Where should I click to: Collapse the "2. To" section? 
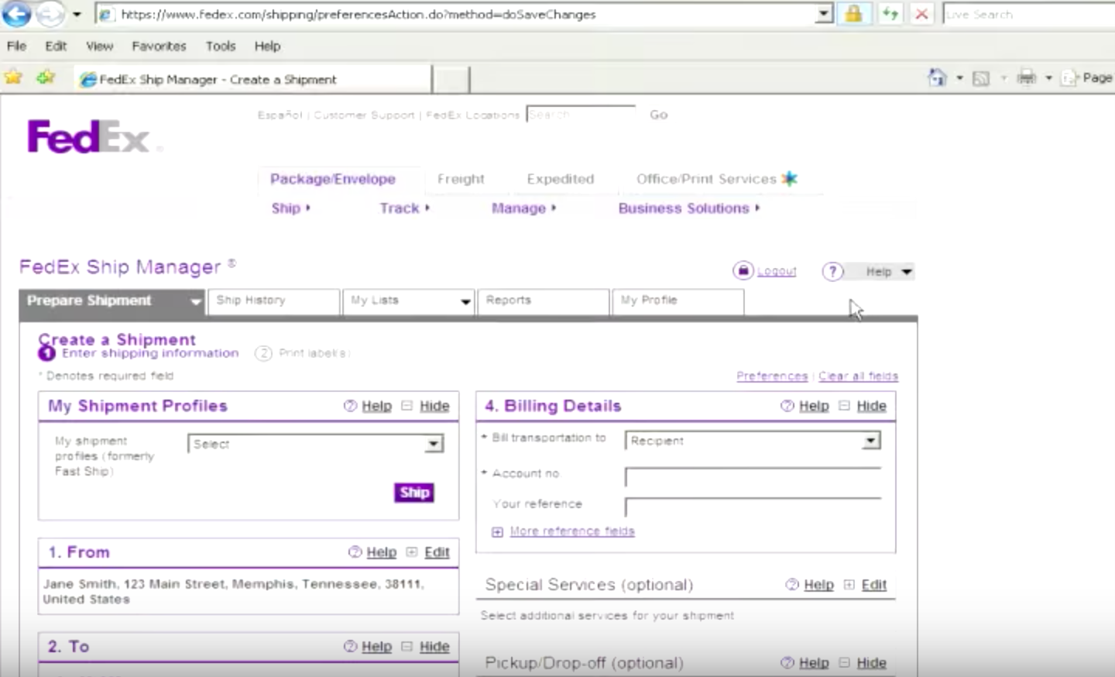[434, 646]
